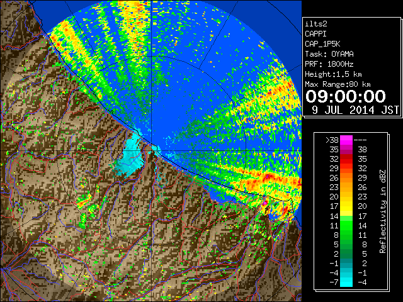Click the 09:00:00 timestamp
The height and width of the screenshot is (302, 403).
click(346, 96)
